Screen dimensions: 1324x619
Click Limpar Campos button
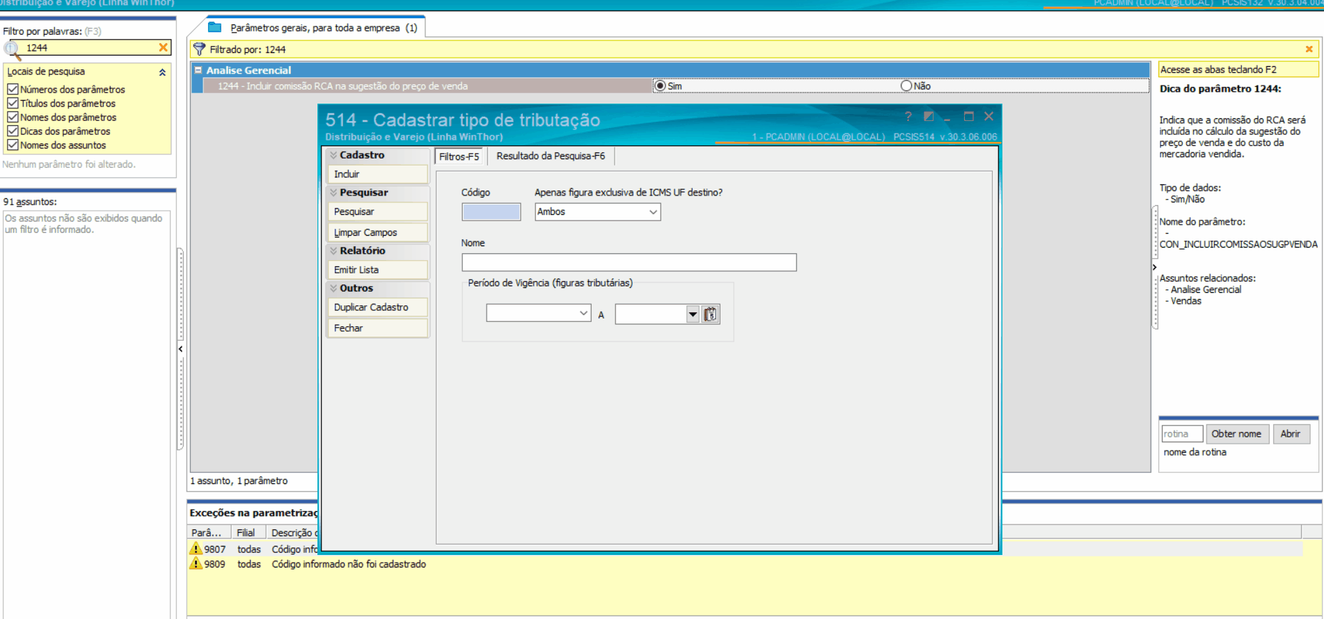point(378,232)
